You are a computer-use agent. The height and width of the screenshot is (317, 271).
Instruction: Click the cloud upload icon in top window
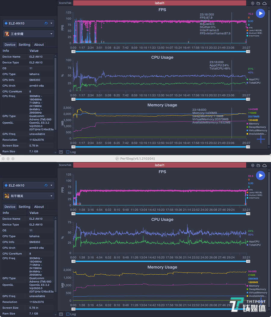264,3
